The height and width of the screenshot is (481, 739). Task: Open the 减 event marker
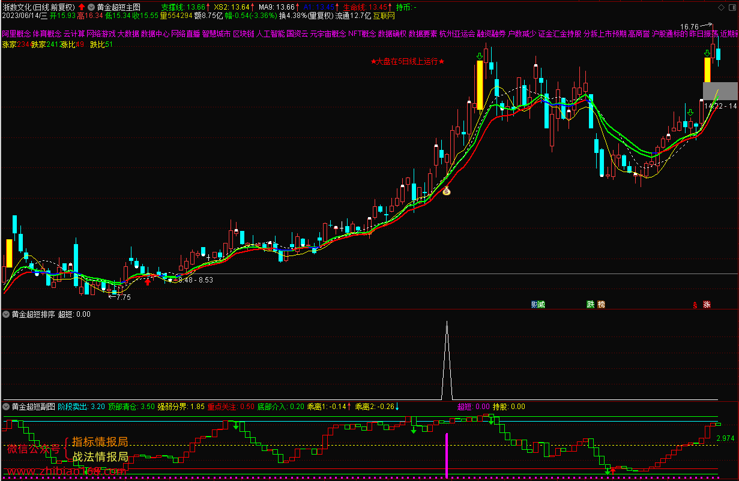point(541,305)
